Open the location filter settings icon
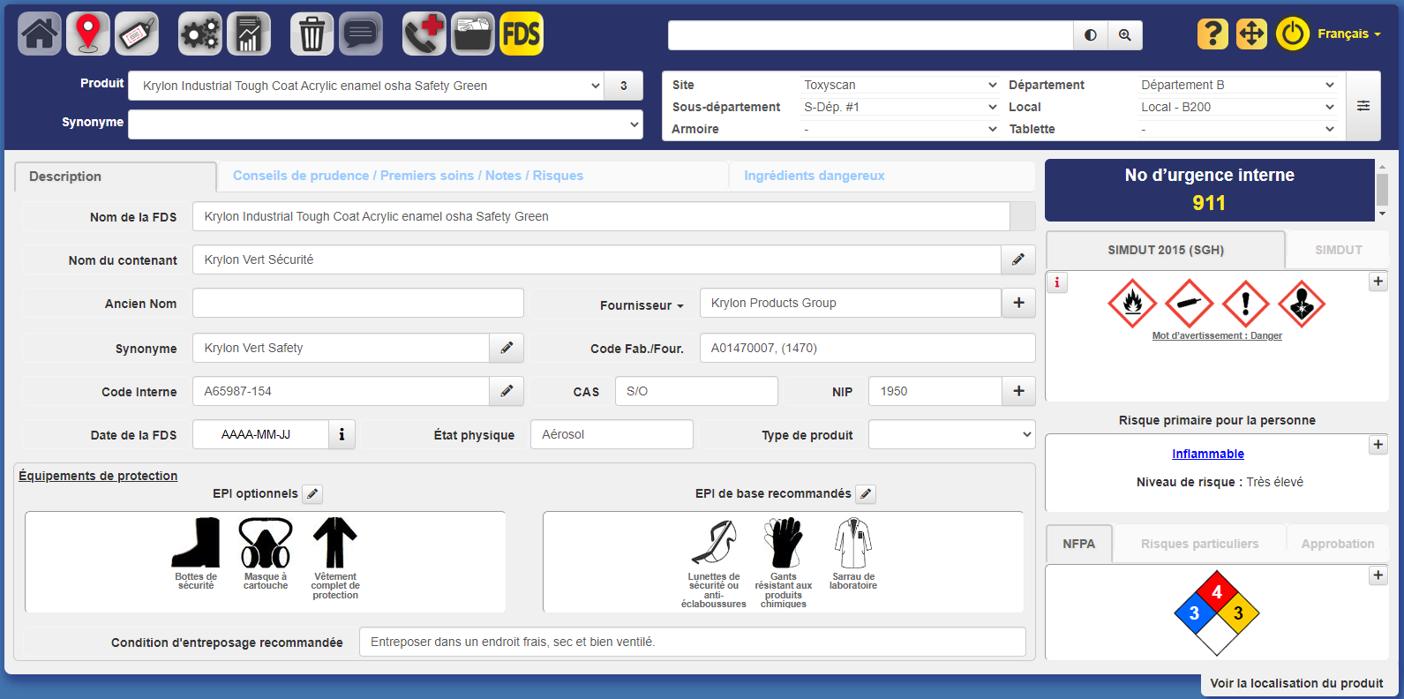The height and width of the screenshot is (699, 1404). (x=1363, y=106)
